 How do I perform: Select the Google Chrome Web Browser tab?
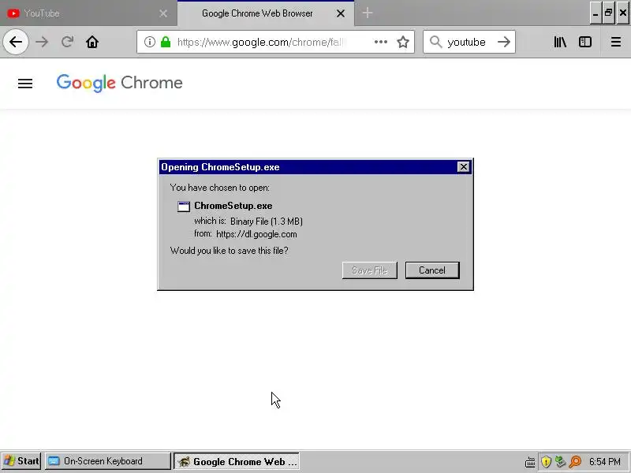pyautogui.click(x=266, y=13)
